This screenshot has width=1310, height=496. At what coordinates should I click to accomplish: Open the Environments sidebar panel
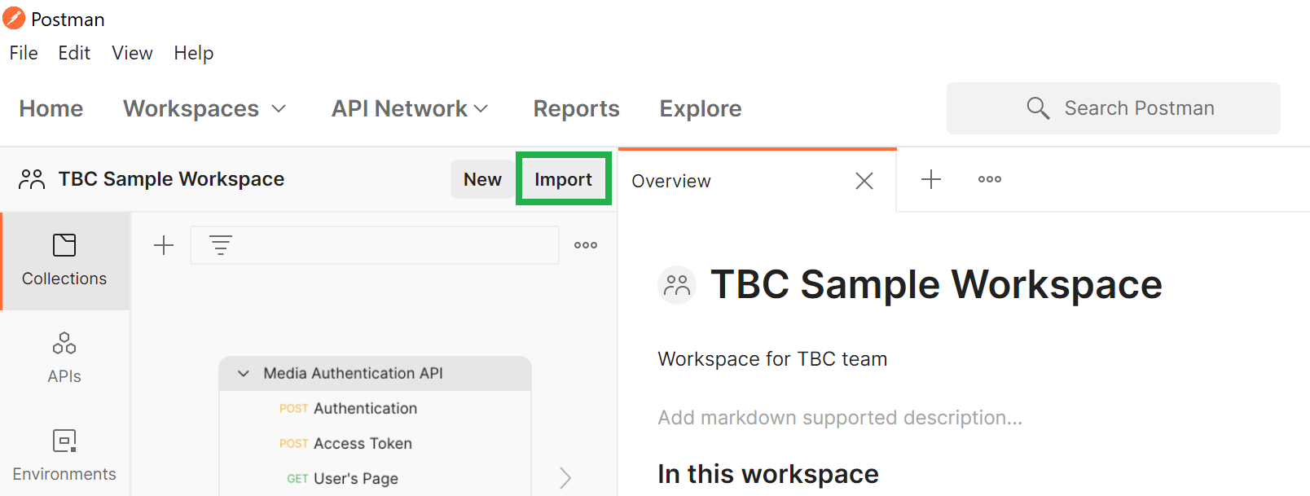(64, 456)
